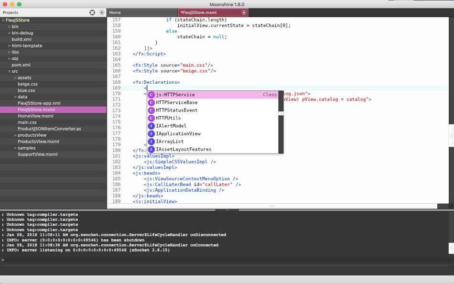Open HomeView.mxml file
Image resolution: width=454 pixels, height=284 pixels.
click(x=35, y=116)
